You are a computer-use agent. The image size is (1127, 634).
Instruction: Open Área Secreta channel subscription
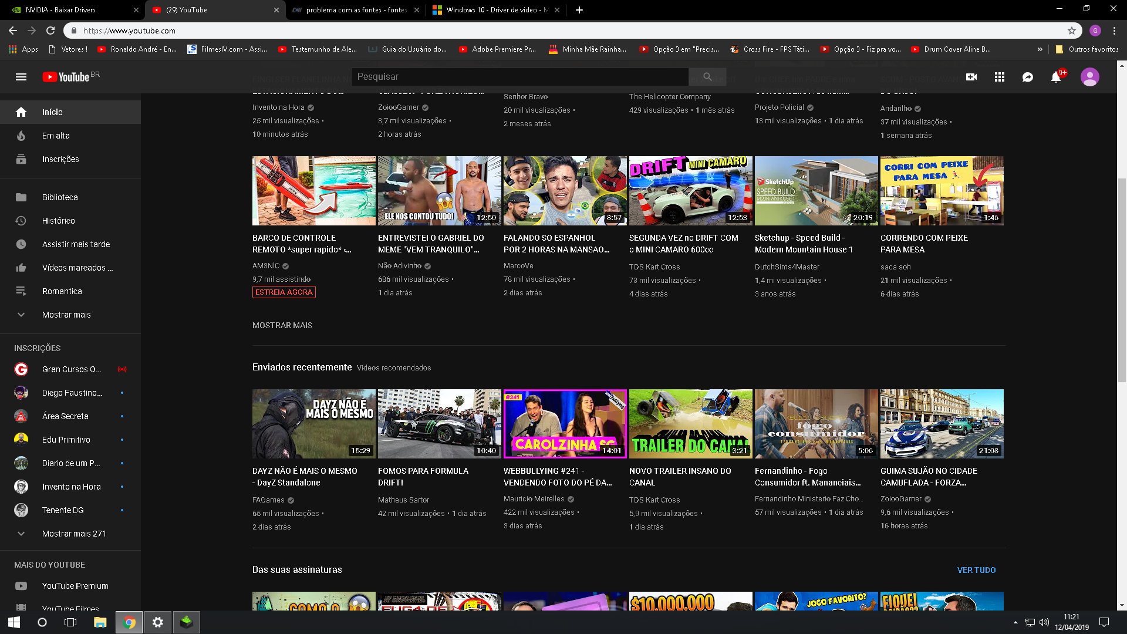(70, 416)
